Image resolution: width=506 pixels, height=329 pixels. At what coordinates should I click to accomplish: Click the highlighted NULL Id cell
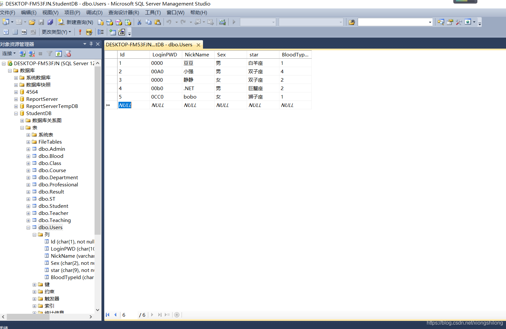point(125,105)
